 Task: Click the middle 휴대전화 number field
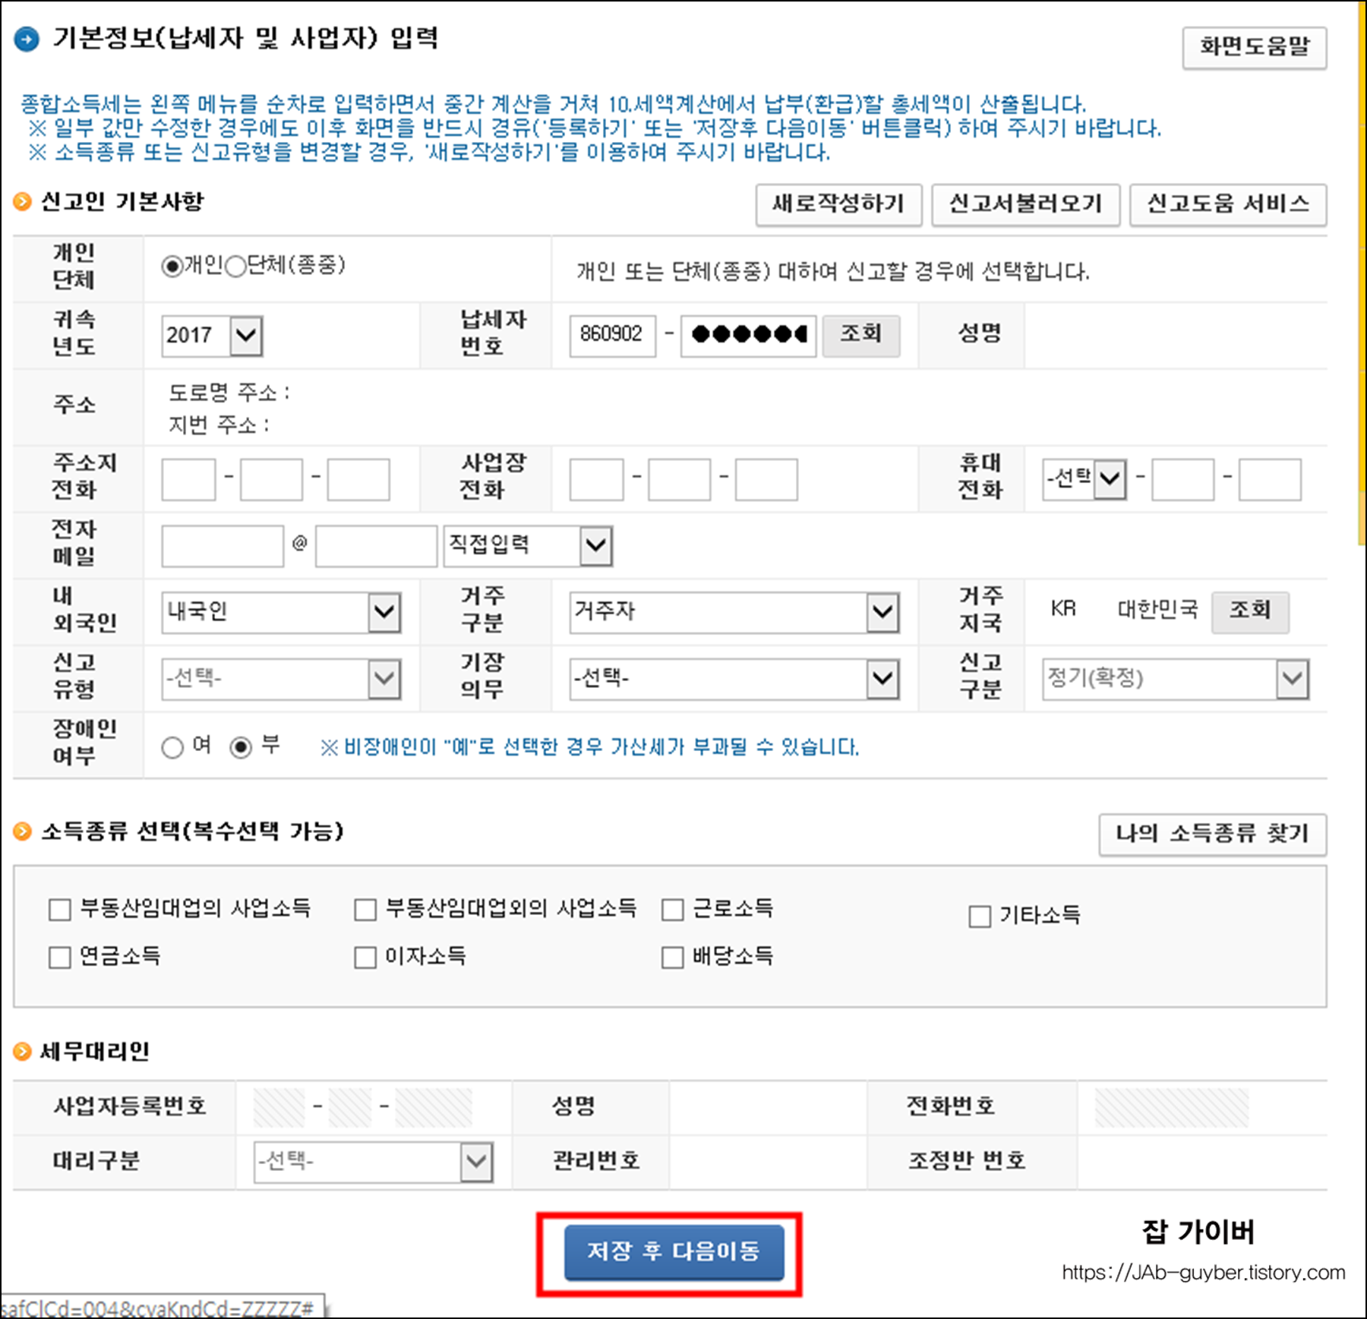(1182, 479)
